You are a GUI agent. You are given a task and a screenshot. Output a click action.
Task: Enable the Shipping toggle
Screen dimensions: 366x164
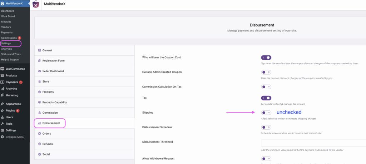click(x=266, y=113)
